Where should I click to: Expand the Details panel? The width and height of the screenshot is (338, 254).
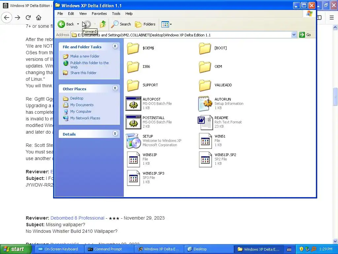pyautogui.click(x=115, y=134)
